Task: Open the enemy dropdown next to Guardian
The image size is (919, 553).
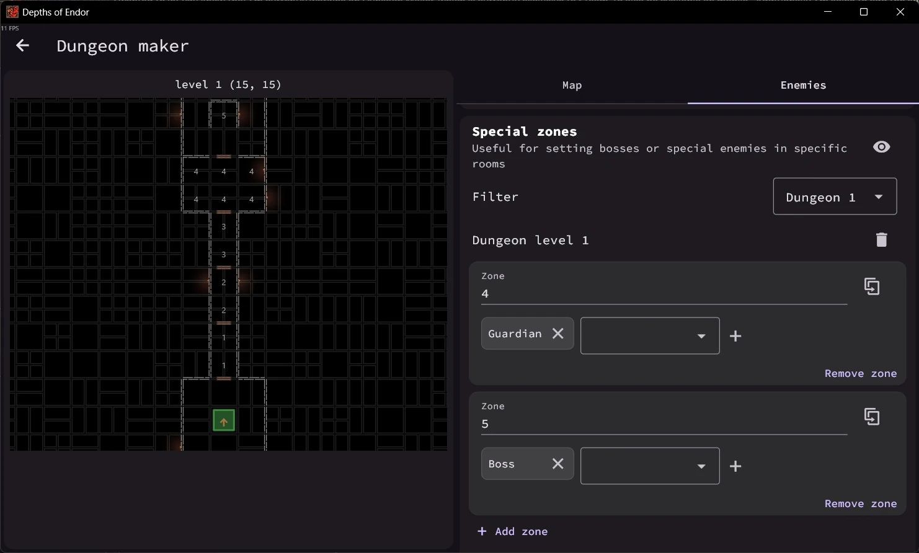Action: click(650, 336)
